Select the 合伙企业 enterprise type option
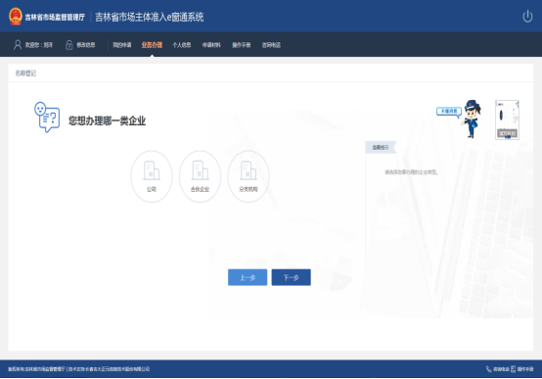The width and height of the screenshot is (542, 379). click(x=200, y=176)
